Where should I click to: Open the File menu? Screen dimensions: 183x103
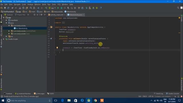click(2, 5)
